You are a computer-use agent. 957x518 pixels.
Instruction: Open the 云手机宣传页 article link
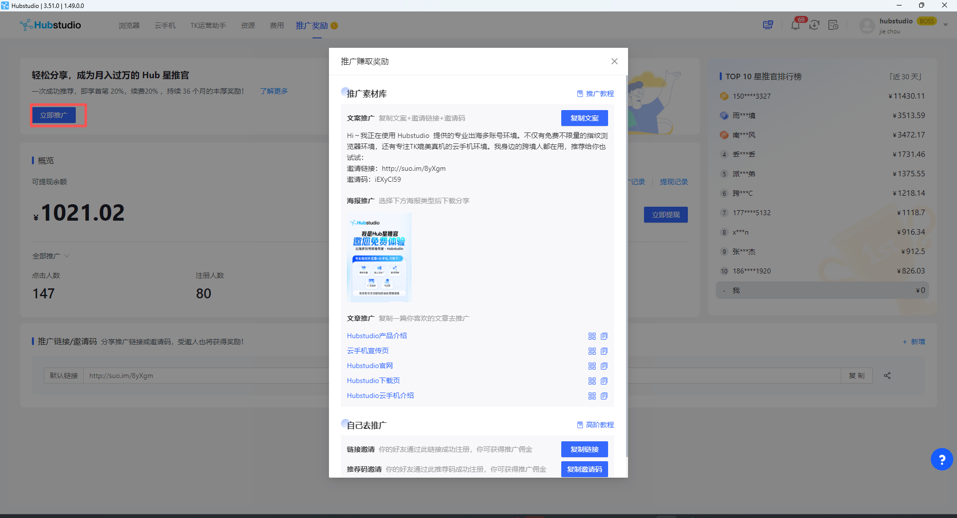pyautogui.click(x=368, y=351)
